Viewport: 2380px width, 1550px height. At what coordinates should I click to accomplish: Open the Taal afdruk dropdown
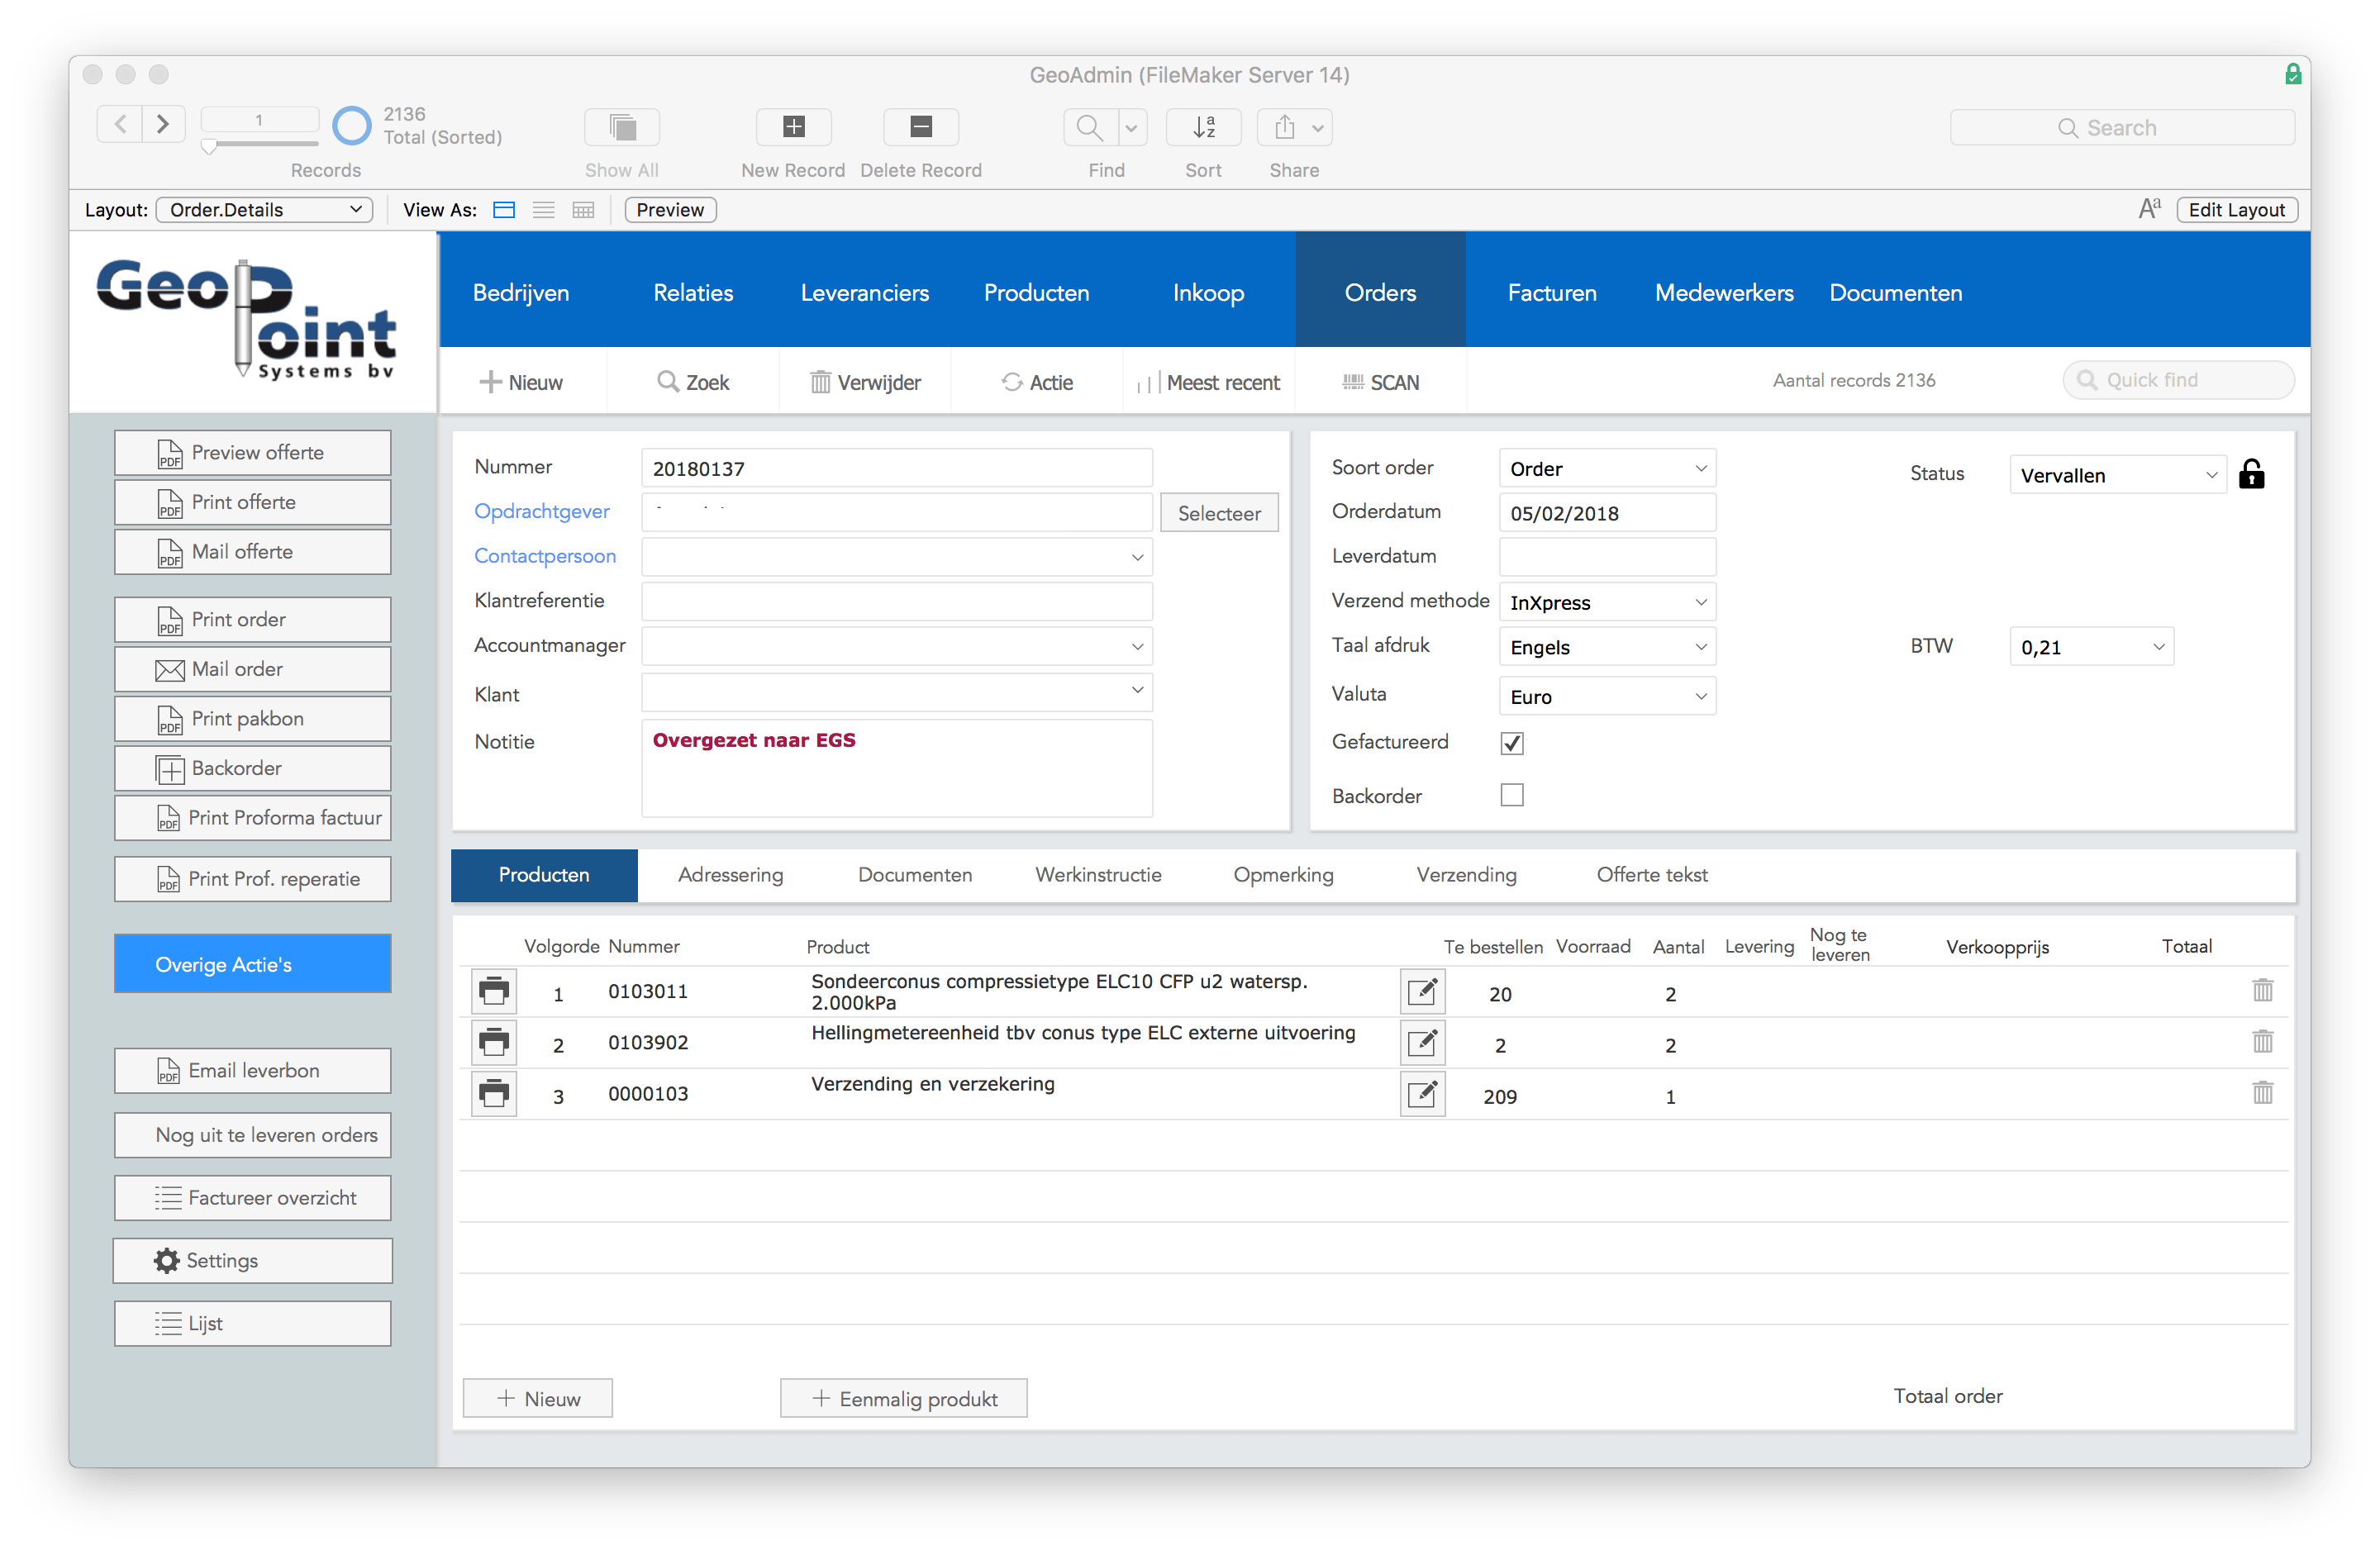click(x=1607, y=648)
